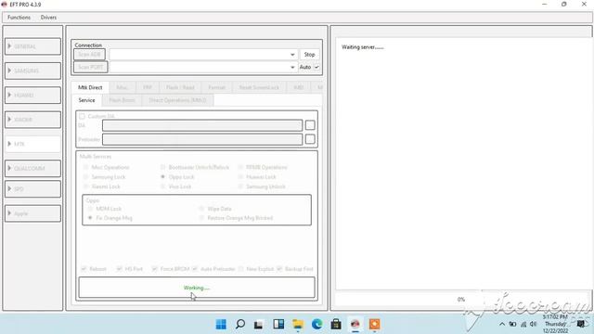The width and height of the screenshot is (594, 334).
Task: Toggle the New Exploit checkbox
Action: (x=241, y=269)
